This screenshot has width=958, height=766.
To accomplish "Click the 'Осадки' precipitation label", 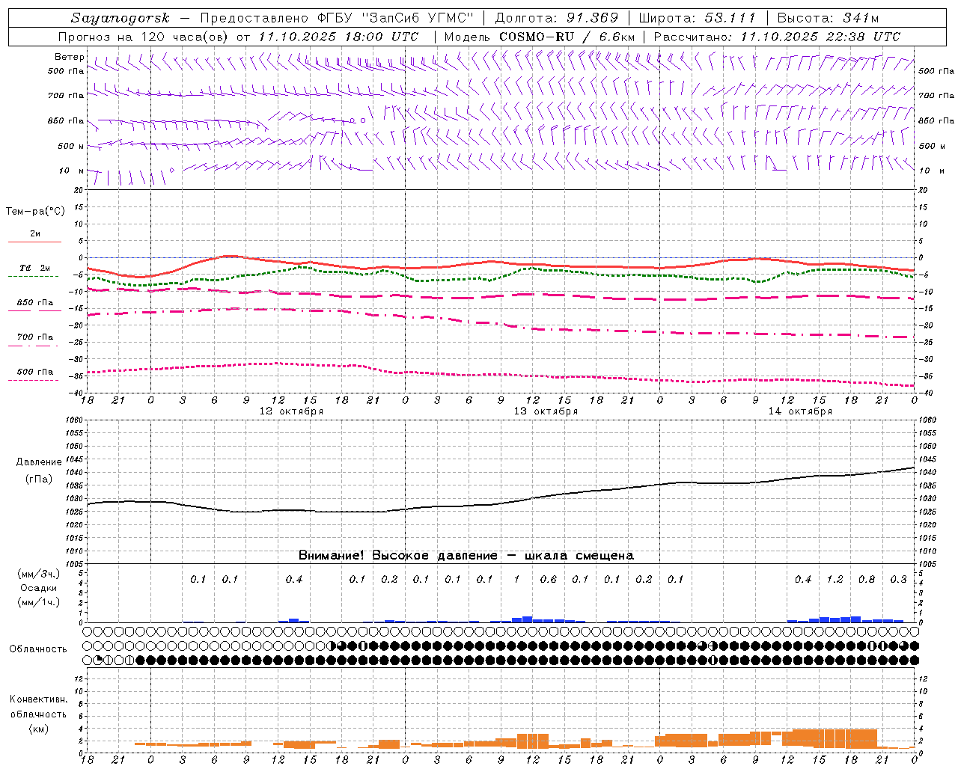I will tap(38, 588).
